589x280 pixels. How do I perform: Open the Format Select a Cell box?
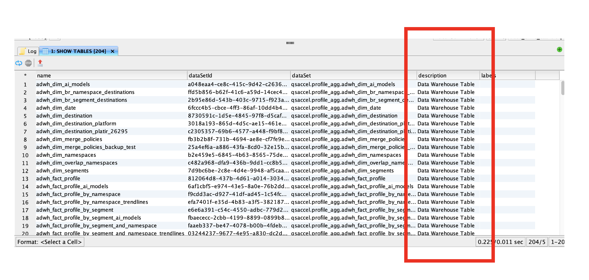tap(50, 242)
